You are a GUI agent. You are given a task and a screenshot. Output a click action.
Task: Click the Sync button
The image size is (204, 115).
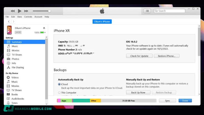(x=168, y=101)
